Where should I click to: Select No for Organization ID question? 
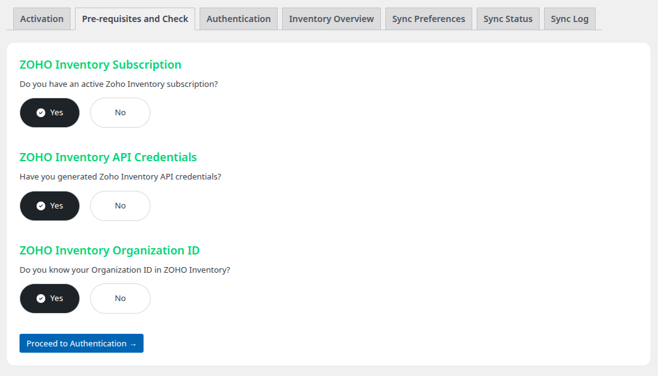(120, 298)
